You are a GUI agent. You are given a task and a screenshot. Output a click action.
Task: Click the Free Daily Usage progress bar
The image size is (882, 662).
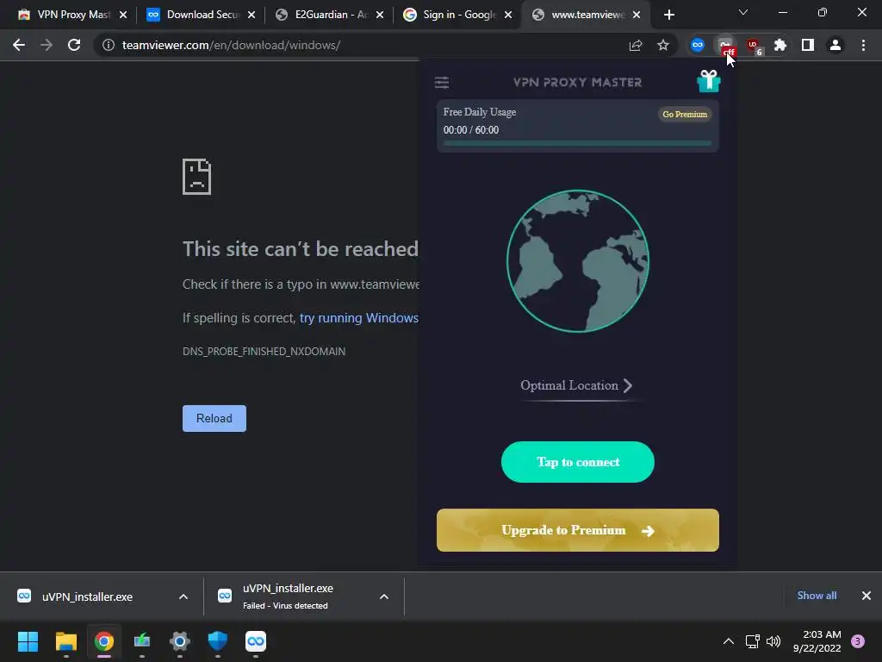tap(577, 144)
